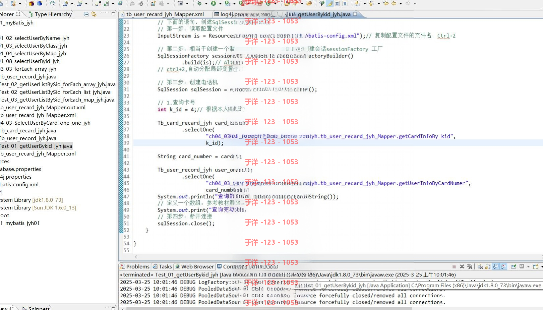Open the web browser globe icon
The height and width of the screenshot is (310, 543).
[120, 3]
